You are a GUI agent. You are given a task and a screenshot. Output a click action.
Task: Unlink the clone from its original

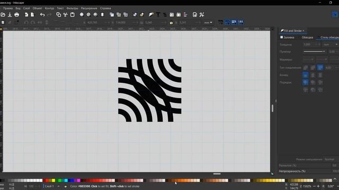point(126,15)
